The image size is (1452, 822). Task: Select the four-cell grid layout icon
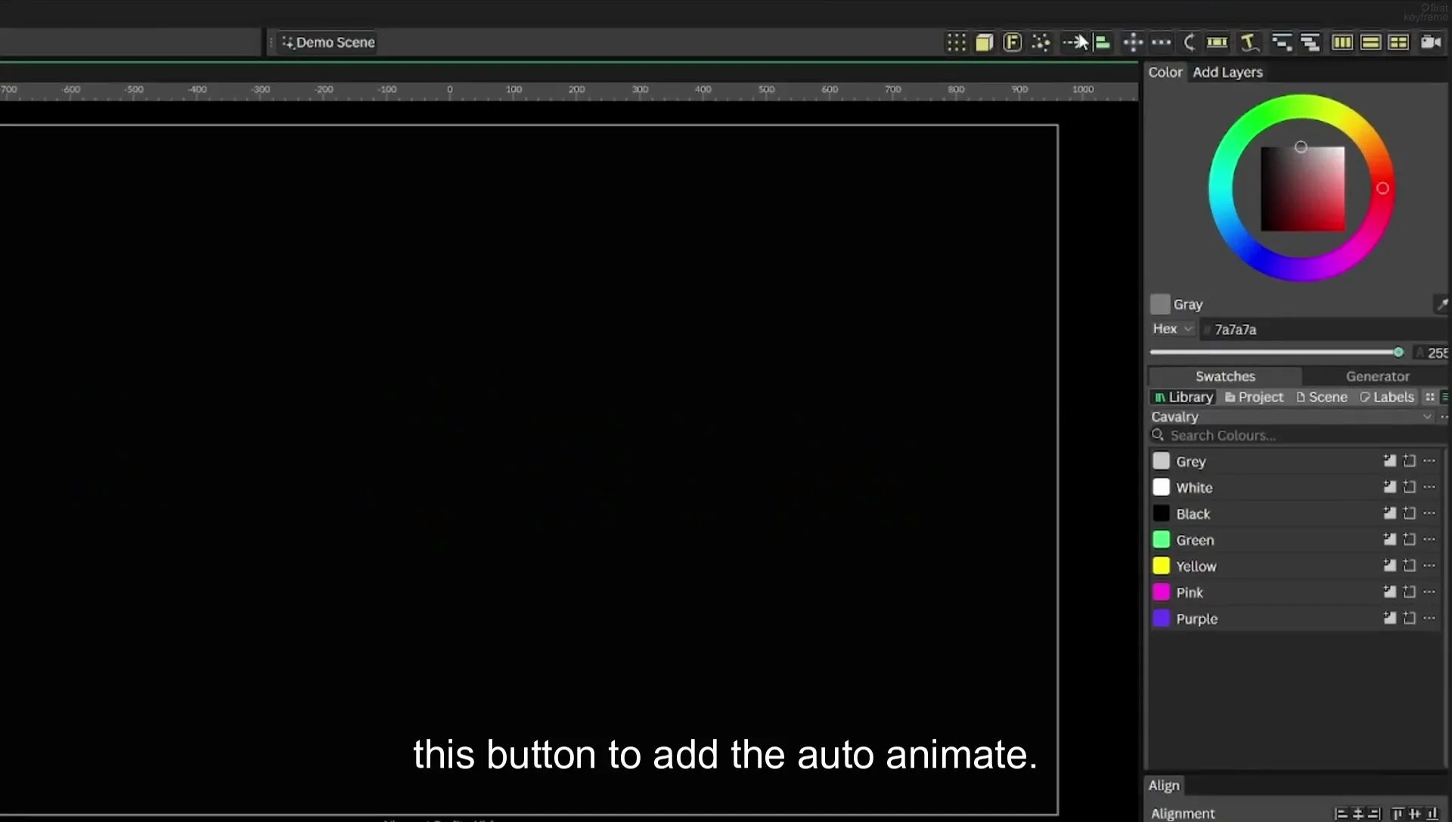[x=1399, y=42]
